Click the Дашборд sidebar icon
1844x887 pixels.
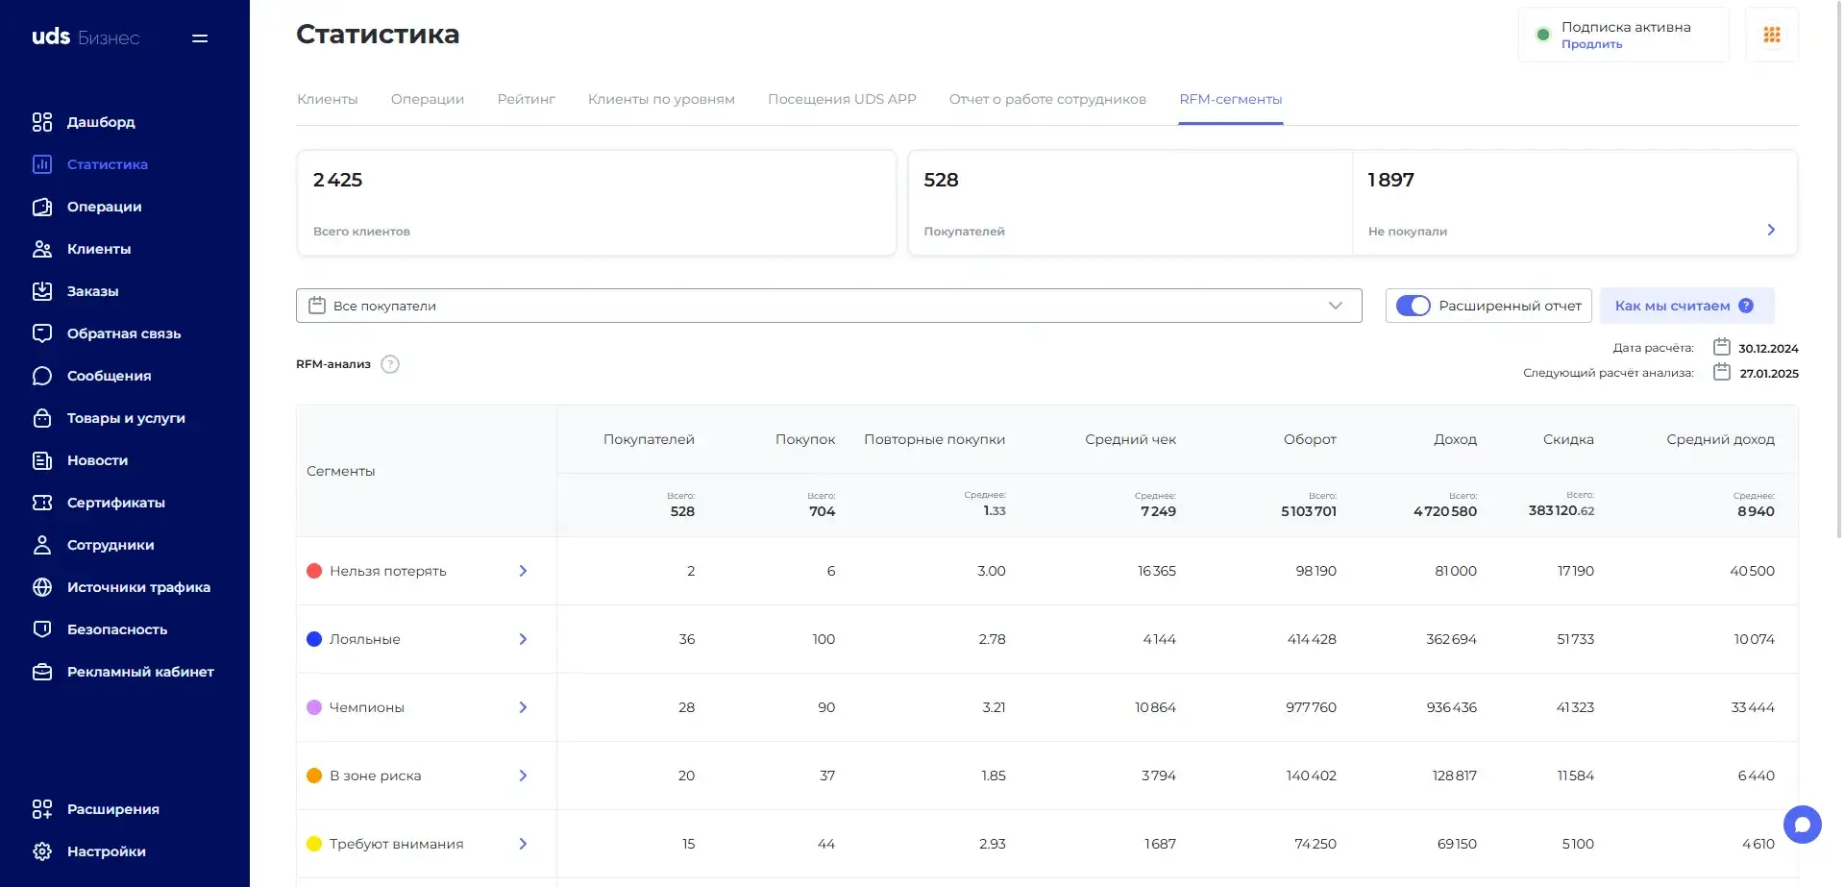(x=42, y=122)
